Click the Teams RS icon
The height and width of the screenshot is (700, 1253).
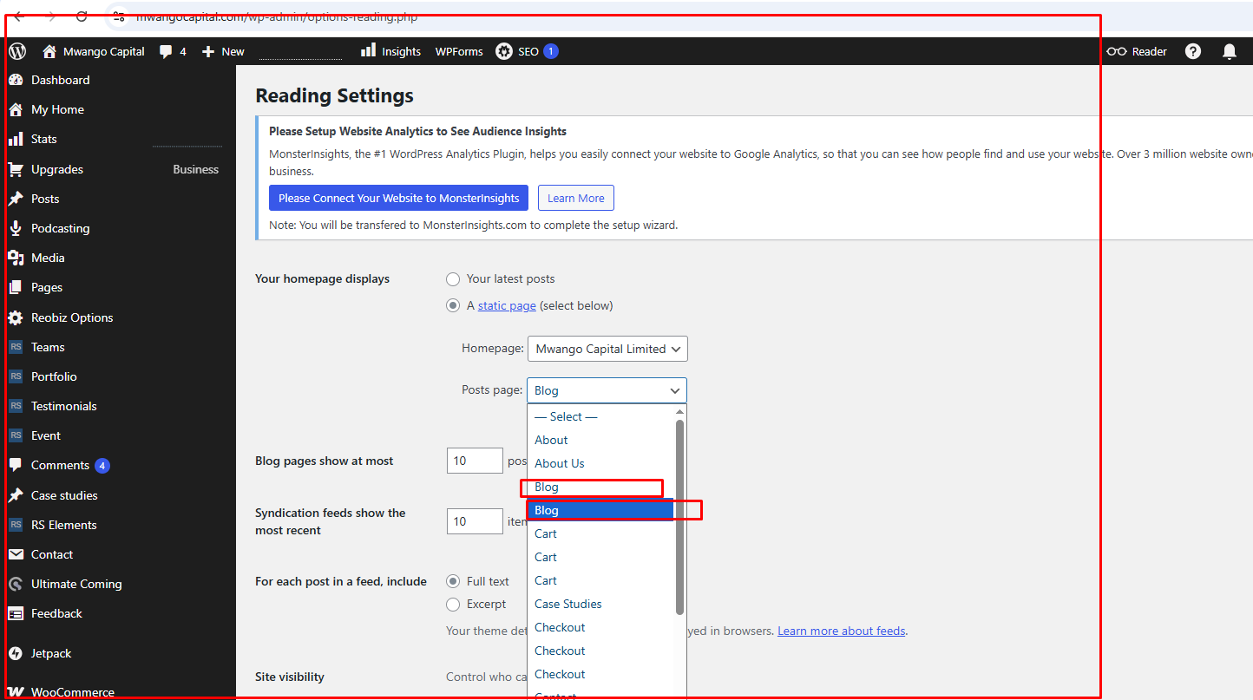click(16, 347)
